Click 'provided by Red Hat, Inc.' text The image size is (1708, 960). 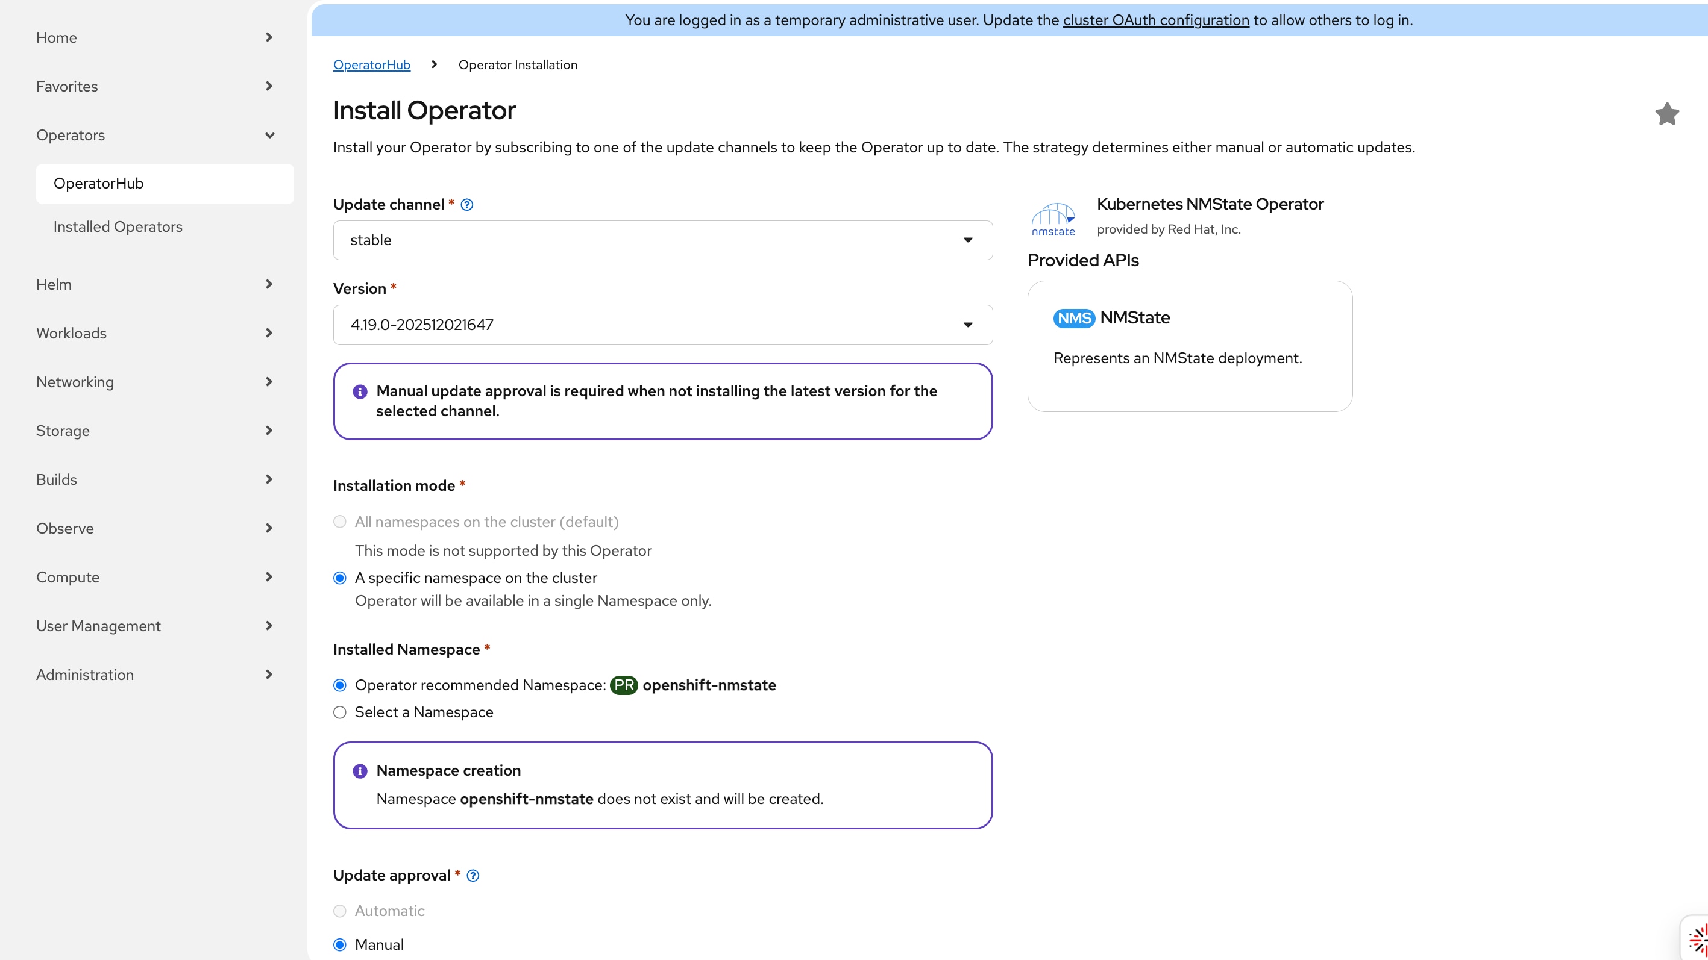[1168, 229]
